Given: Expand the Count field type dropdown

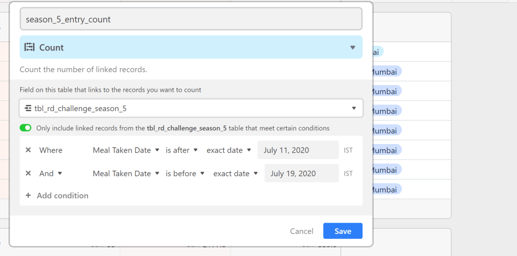Looking at the screenshot, I should coord(352,47).
